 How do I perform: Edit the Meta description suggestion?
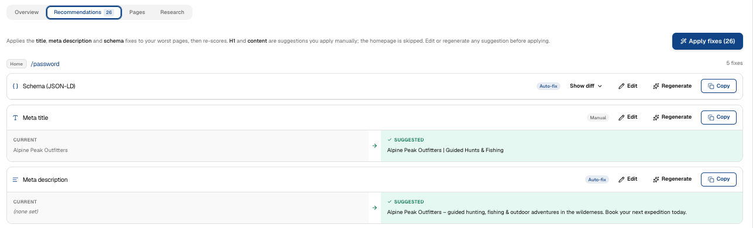click(x=628, y=179)
